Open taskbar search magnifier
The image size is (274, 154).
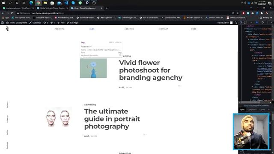pos(10,3)
